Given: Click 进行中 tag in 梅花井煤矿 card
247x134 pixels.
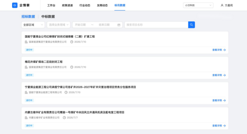Looking at the screenshot, I should pos(29,75).
